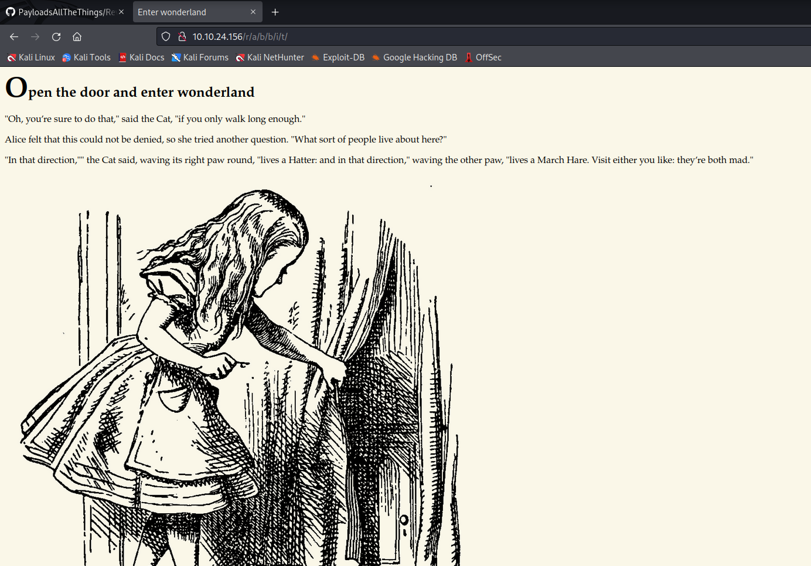Open the Kali Linux bookmark
This screenshot has height=566, width=811.
point(31,57)
